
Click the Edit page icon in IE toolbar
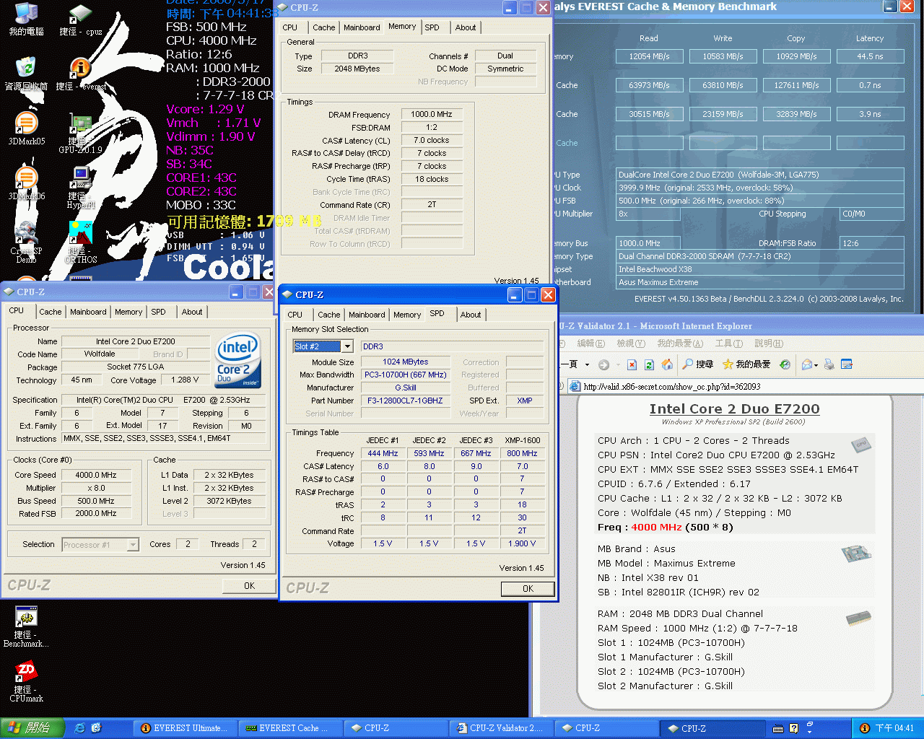(847, 364)
